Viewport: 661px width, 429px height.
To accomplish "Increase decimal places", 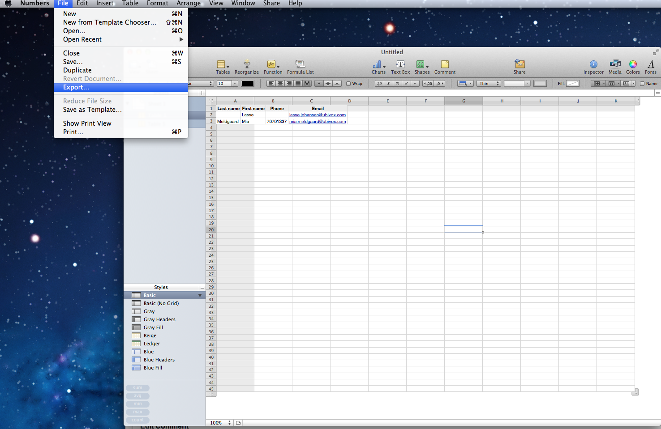I will [440, 84].
